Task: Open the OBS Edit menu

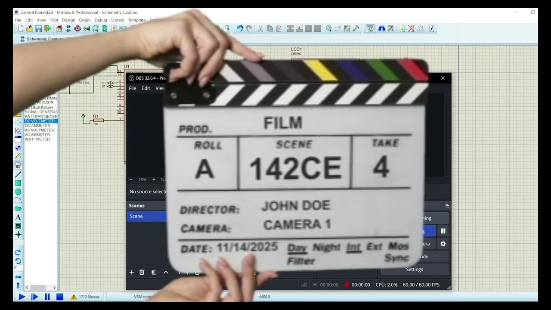Action: tap(146, 88)
